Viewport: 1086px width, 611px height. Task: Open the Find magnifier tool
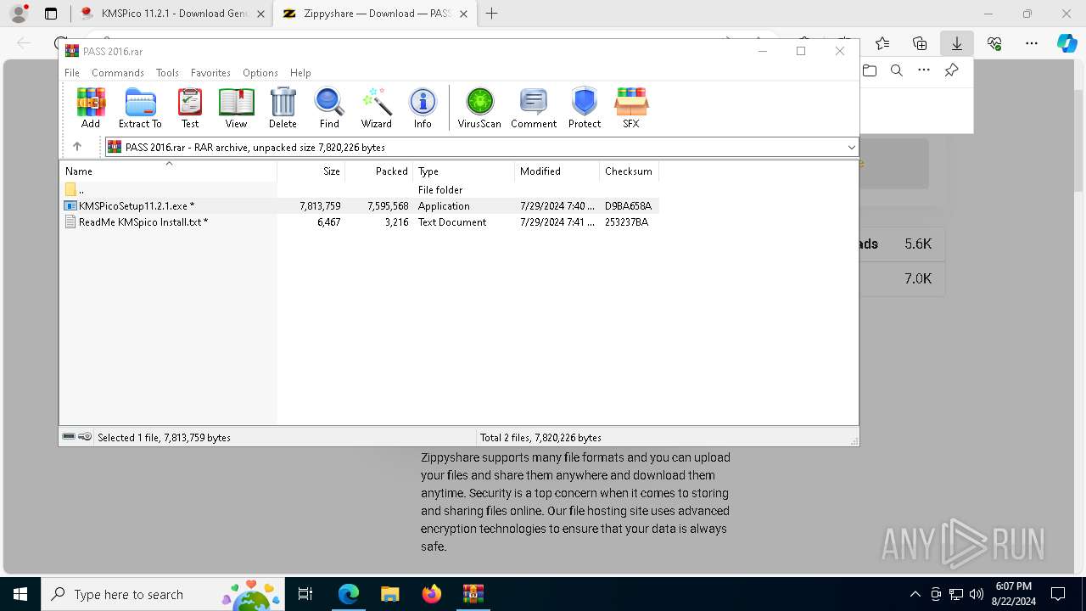(x=329, y=108)
